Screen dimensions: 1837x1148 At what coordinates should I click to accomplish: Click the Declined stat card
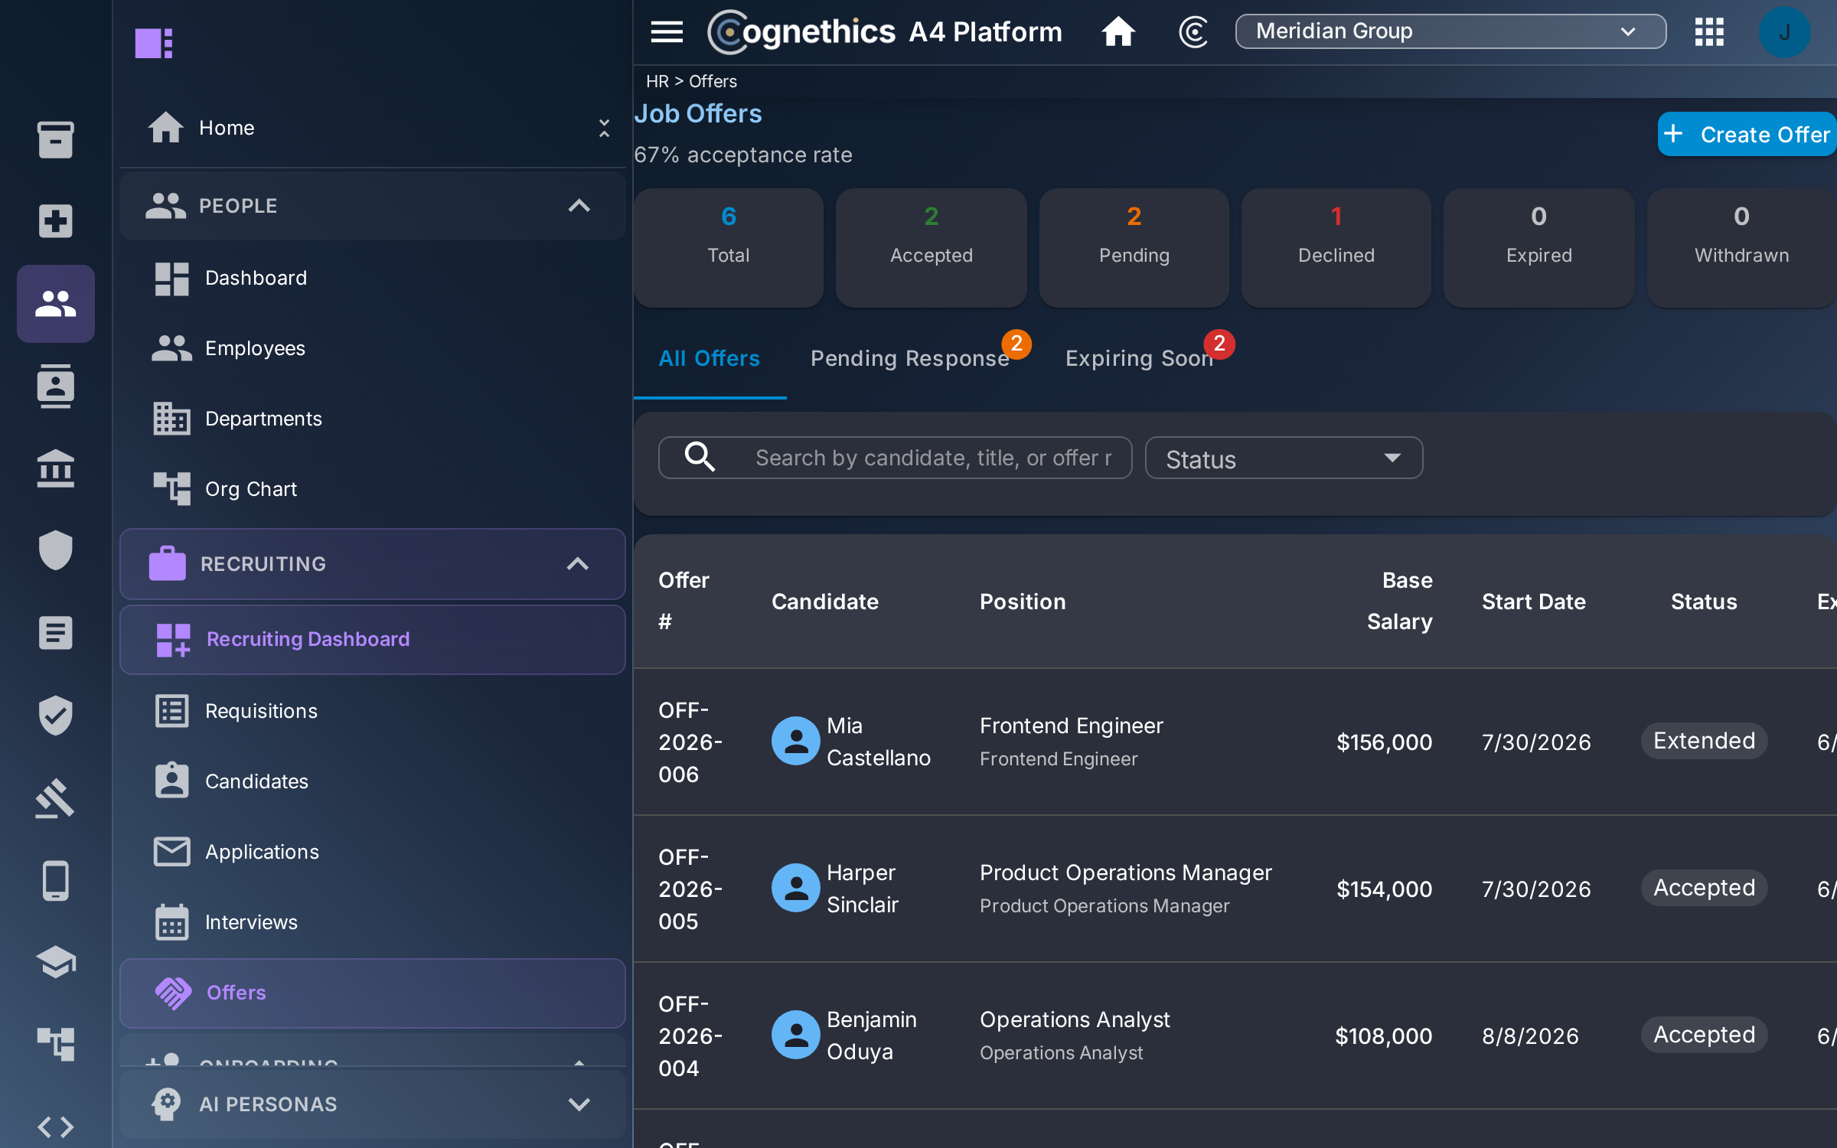(1336, 247)
